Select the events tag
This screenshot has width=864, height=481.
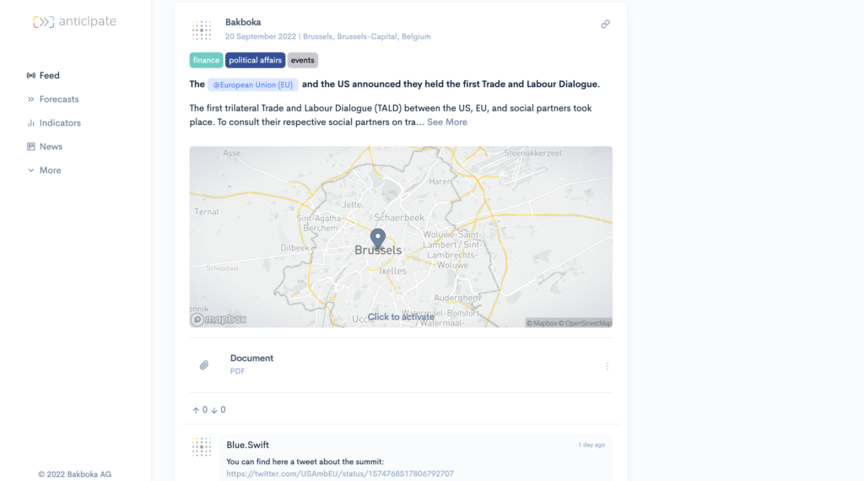click(303, 60)
